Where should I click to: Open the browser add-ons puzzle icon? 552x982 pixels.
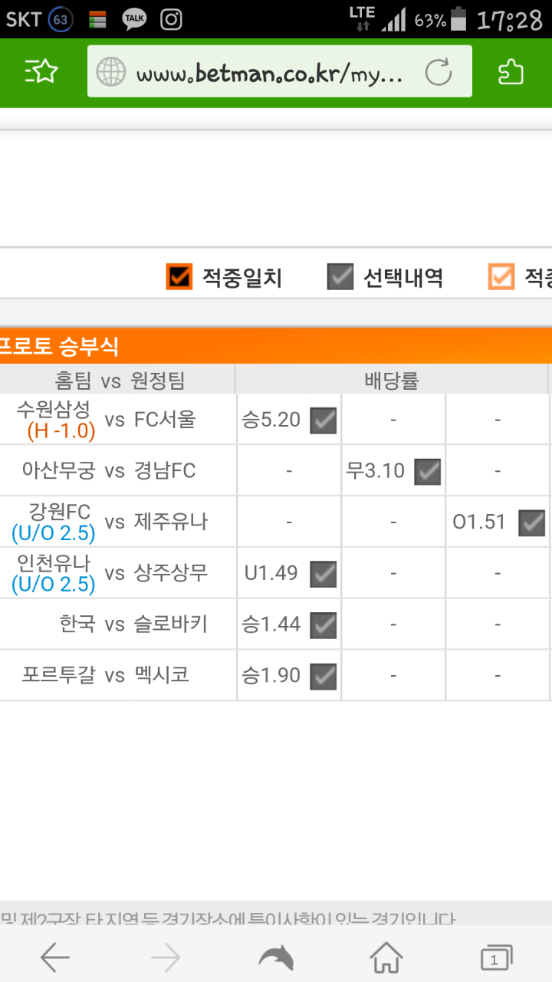click(x=511, y=72)
